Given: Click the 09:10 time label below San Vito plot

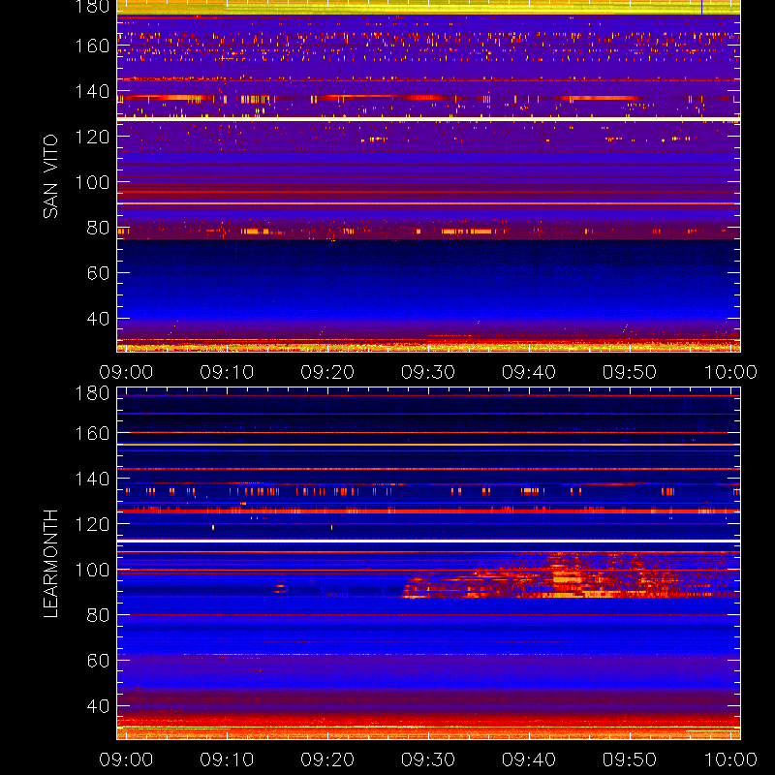Looking at the screenshot, I should [x=227, y=372].
